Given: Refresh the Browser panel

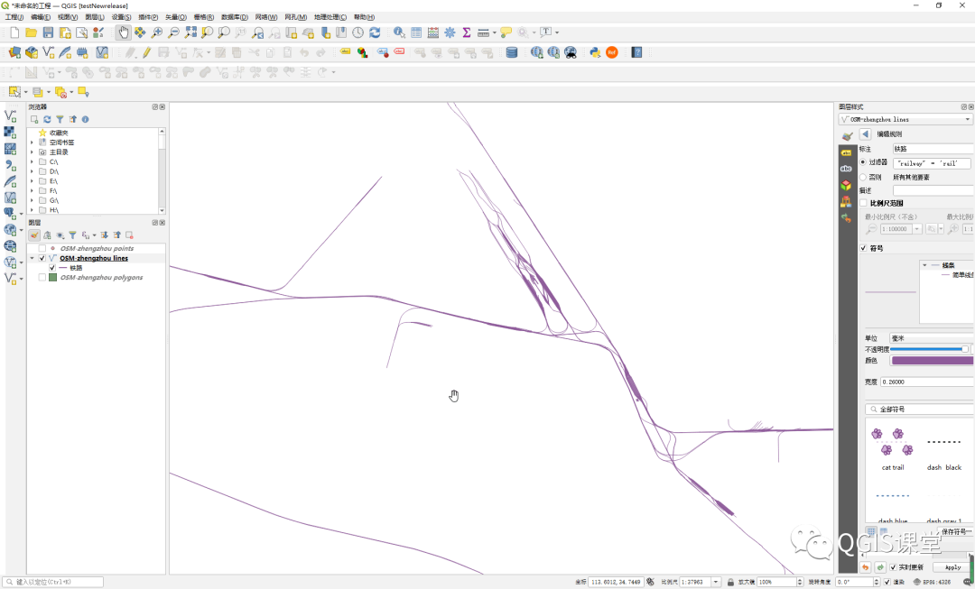Looking at the screenshot, I should (47, 119).
